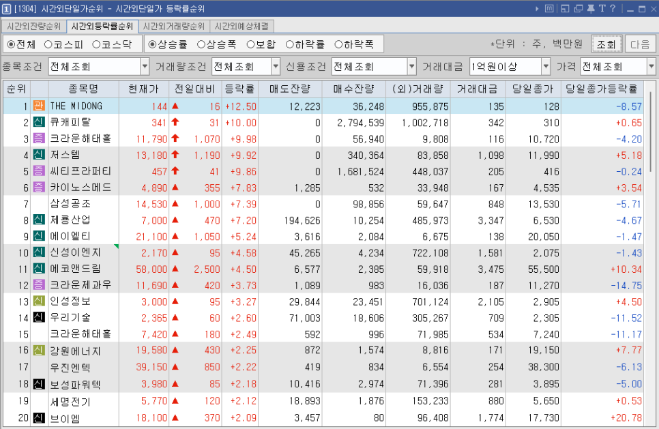
Task: Click the window number 1 icon in title bar
Action: [x=6, y=8]
